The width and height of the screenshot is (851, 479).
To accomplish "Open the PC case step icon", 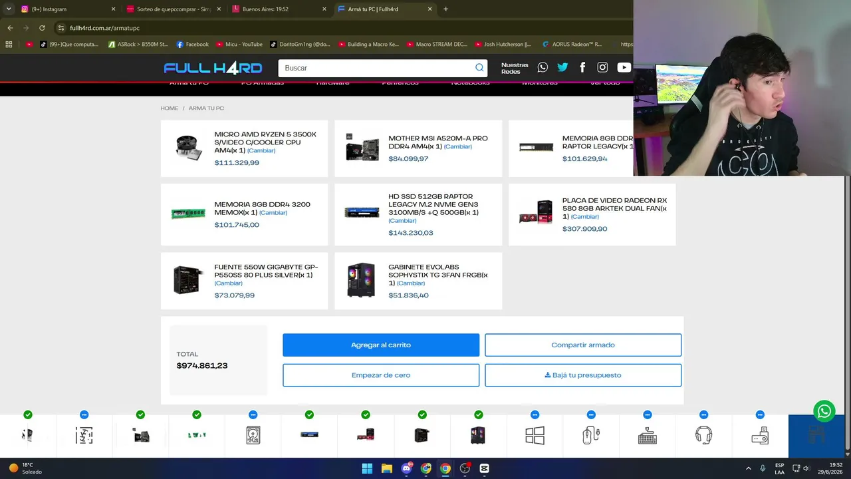I will (x=478, y=435).
